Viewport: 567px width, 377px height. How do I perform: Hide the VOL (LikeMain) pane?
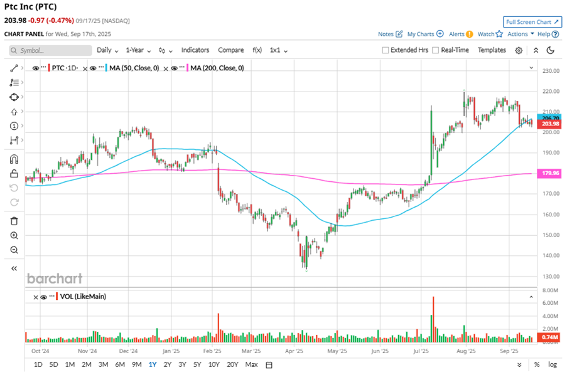(x=44, y=297)
